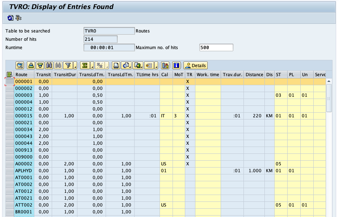Expand the Total sigma dropdown arrow

click(x=92, y=65)
